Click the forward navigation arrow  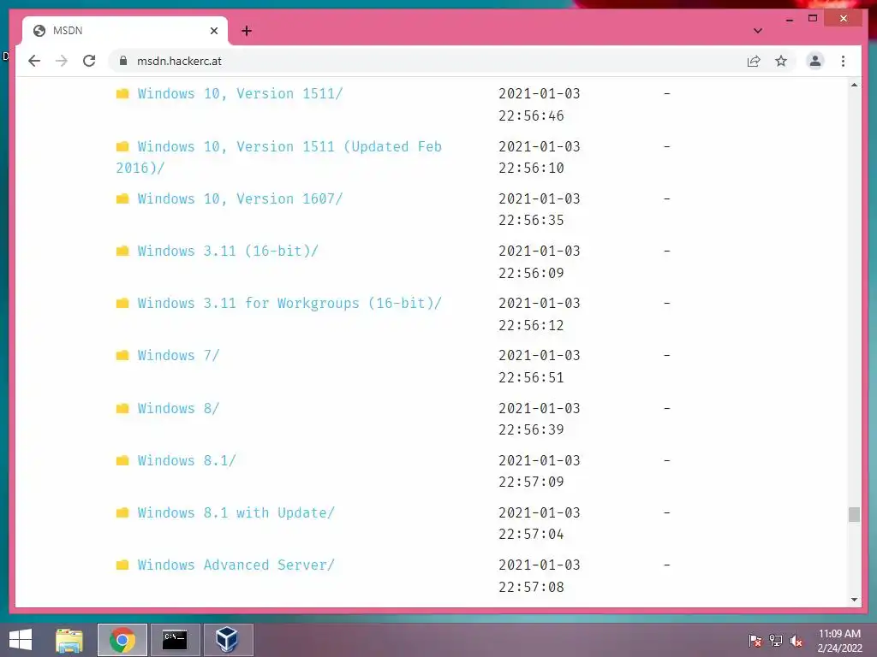(62, 61)
